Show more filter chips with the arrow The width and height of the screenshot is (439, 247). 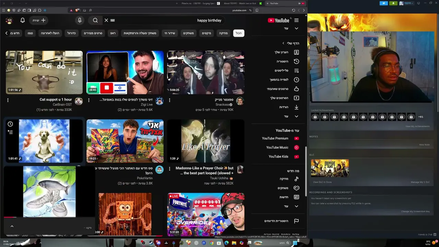click(x=7, y=33)
